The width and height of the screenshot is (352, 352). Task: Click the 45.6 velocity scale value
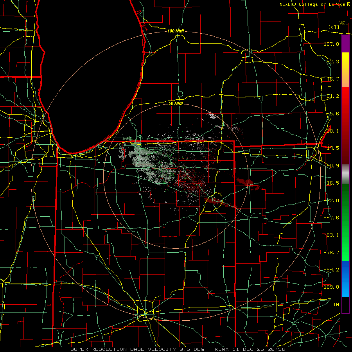click(x=333, y=113)
